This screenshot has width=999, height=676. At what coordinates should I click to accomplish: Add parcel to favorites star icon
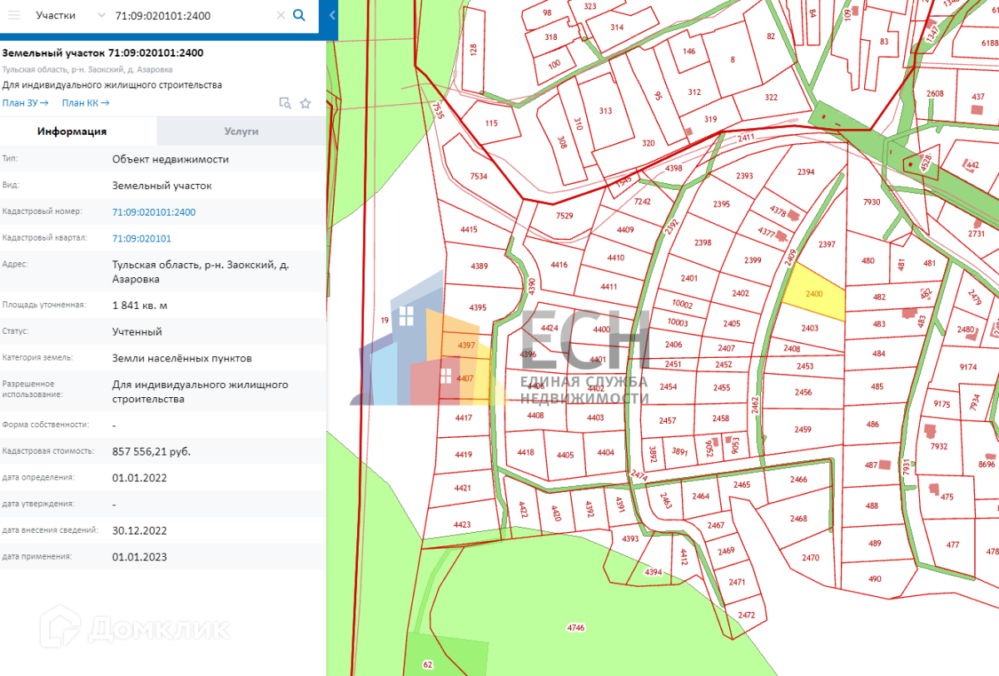(306, 103)
